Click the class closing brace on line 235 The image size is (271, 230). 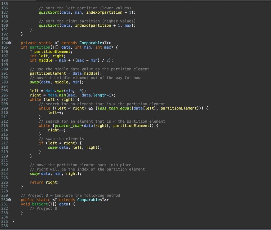pos(13,221)
